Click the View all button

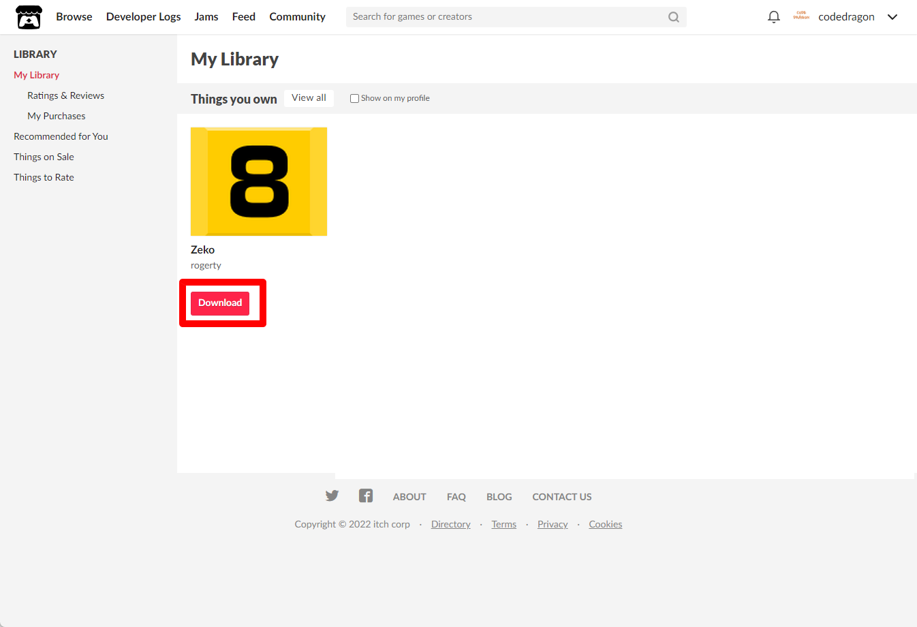tap(309, 98)
